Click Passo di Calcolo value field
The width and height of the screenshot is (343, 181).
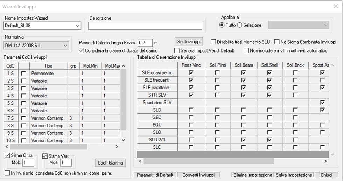145,42
